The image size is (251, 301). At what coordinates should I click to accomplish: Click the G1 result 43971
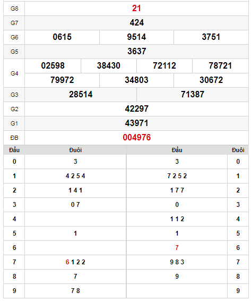(136, 123)
